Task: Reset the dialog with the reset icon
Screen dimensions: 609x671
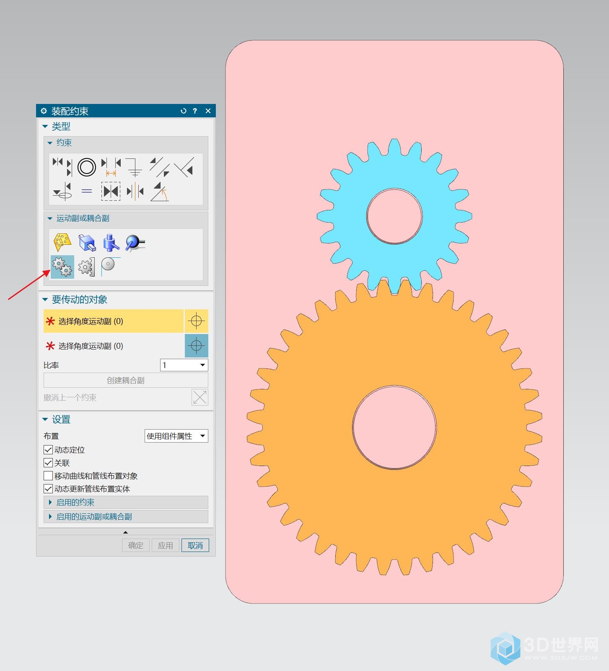Action: point(183,111)
